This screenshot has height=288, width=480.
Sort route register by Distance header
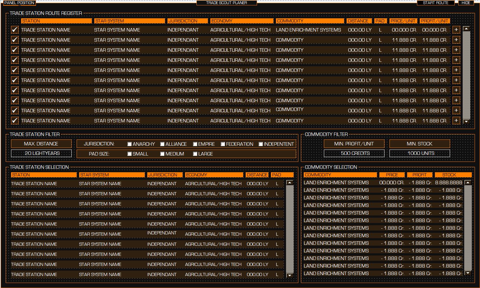[359, 21]
